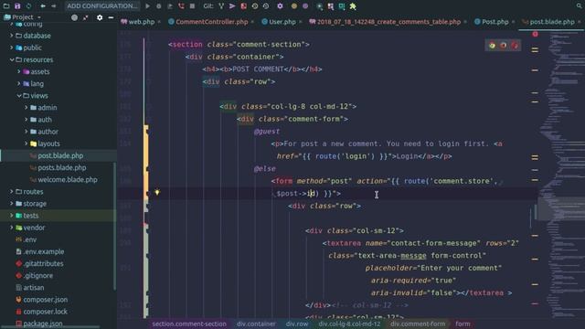The image size is (585, 329).
Task: Click the purple Save All icon
Action: click(x=17, y=6)
